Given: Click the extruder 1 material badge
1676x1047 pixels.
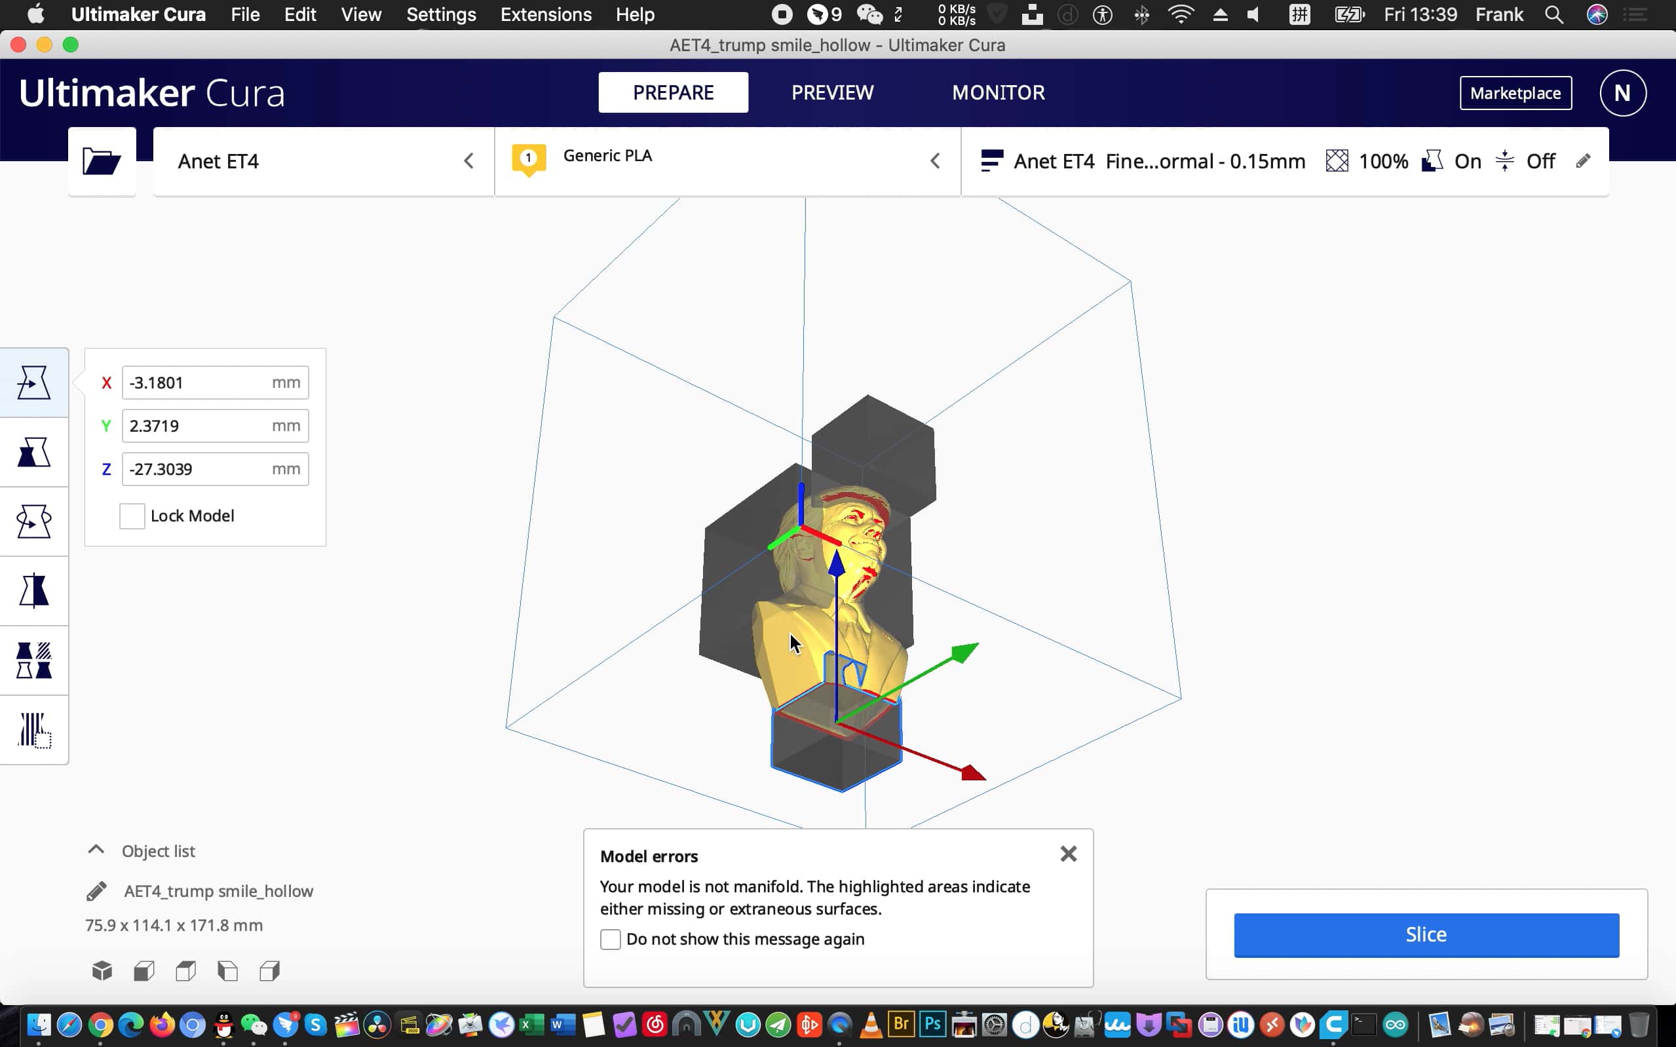Looking at the screenshot, I should pyautogui.click(x=529, y=159).
